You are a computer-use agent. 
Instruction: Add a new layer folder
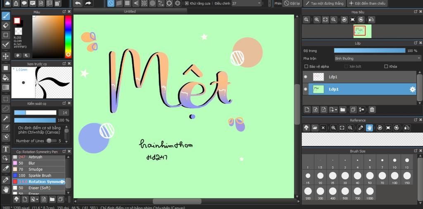(342, 110)
